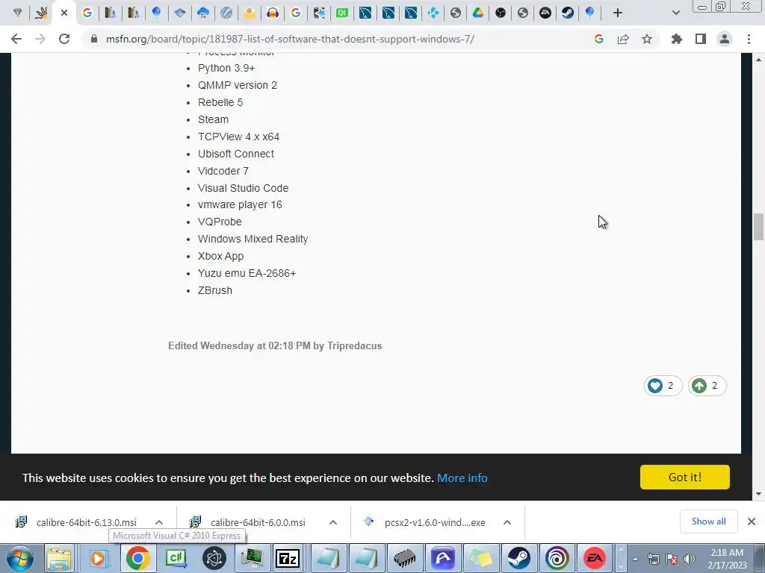Close the current msfn.org tab
Viewport: 765px width, 573px height.
[x=64, y=13]
